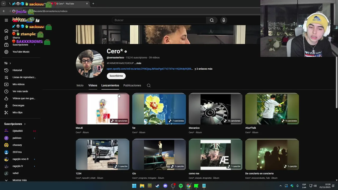Click into the Buscar search field
The height and width of the screenshot is (190, 338).
point(159,20)
